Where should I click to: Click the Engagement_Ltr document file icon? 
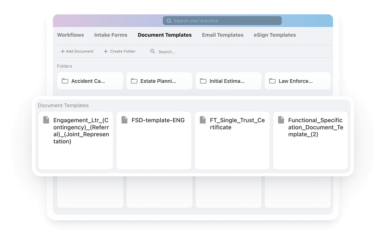pyautogui.click(x=46, y=120)
